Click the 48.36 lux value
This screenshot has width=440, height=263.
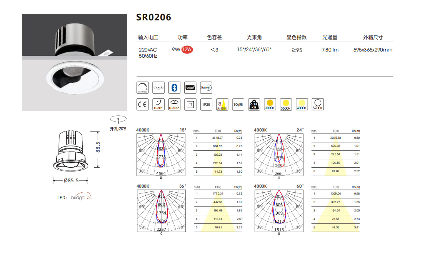336,227
